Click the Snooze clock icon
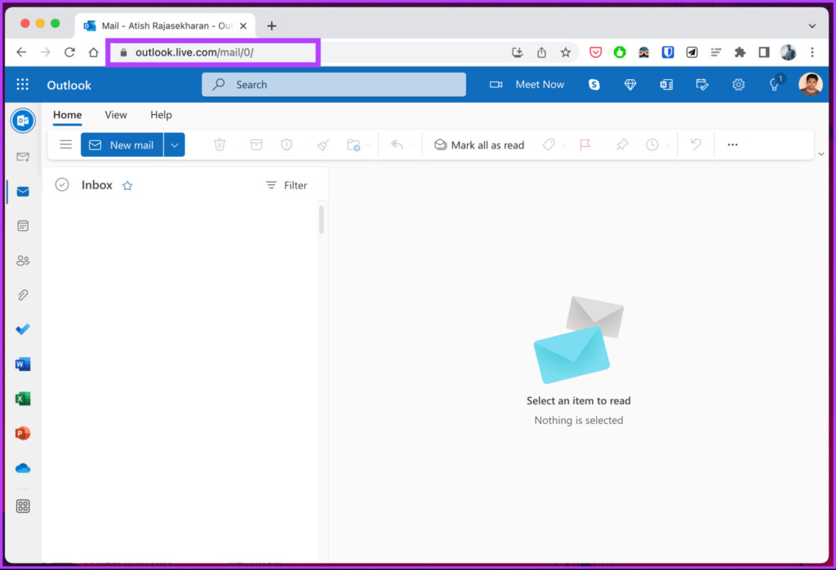The height and width of the screenshot is (570, 836). (652, 145)
